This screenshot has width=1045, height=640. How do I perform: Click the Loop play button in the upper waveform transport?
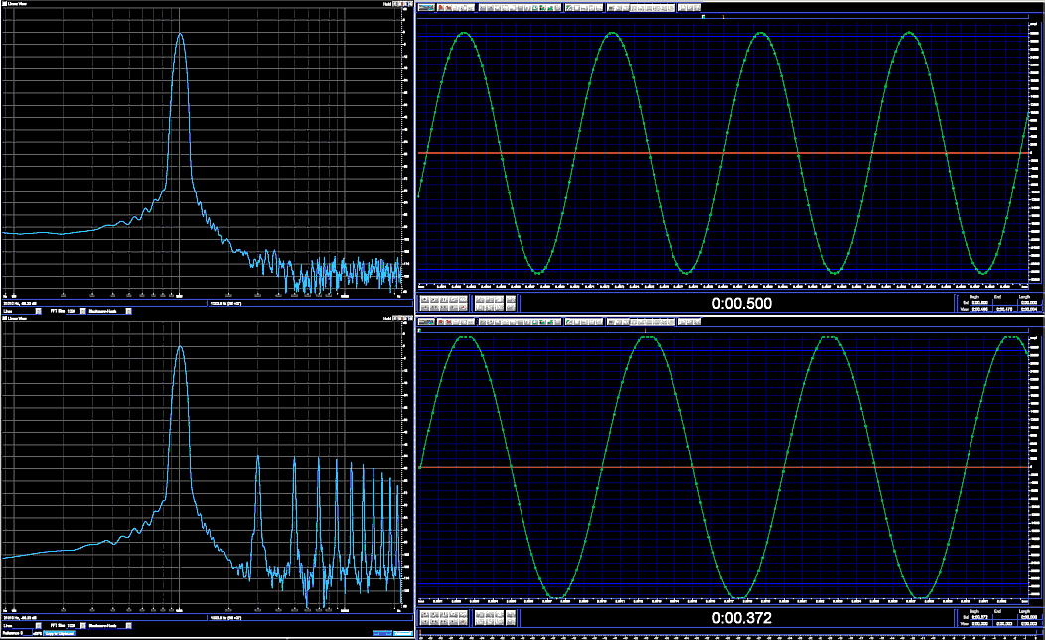[x=463, y=299]
